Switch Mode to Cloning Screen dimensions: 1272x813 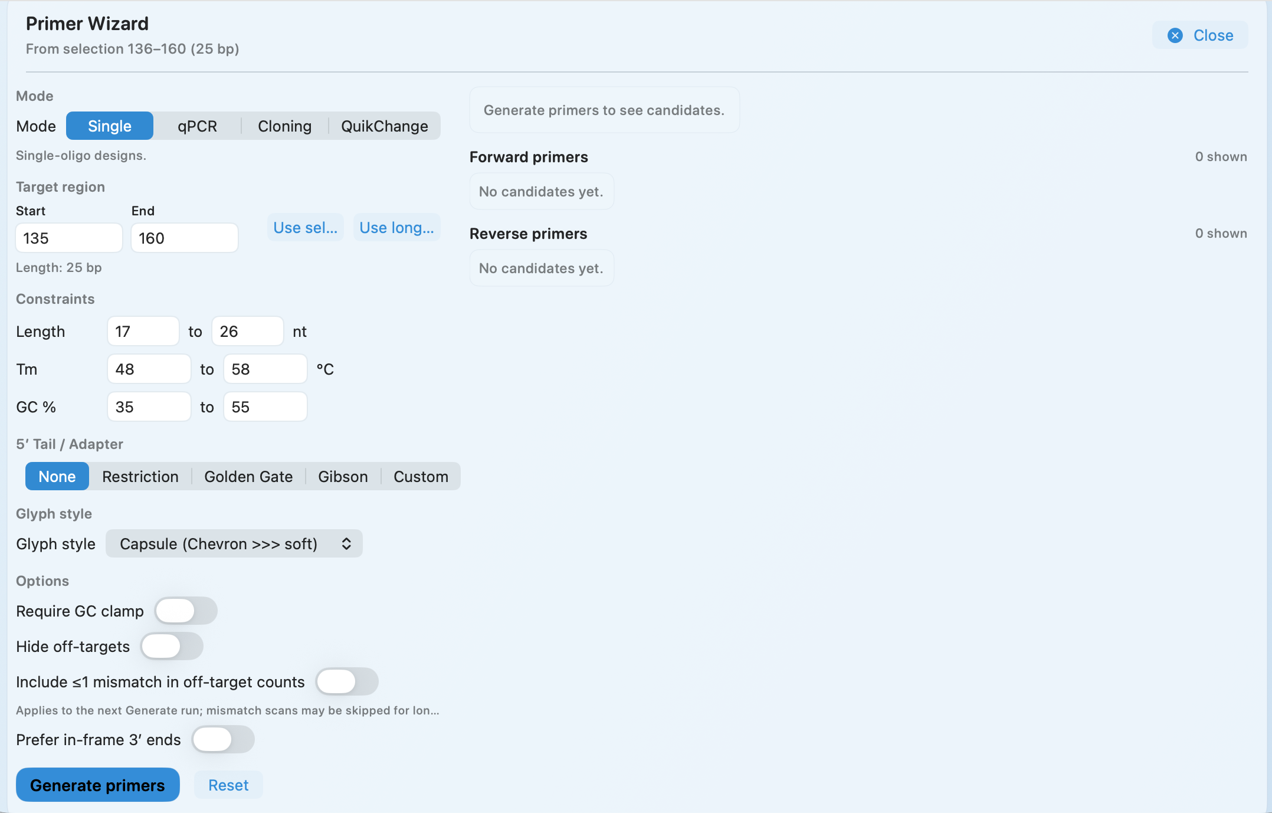coord(284,126)
